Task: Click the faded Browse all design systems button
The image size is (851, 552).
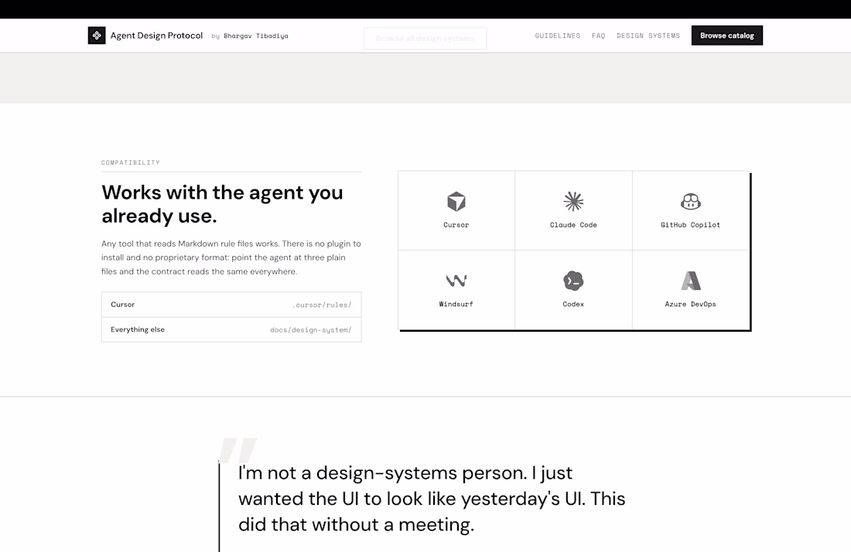Action: tap(425, 39)
